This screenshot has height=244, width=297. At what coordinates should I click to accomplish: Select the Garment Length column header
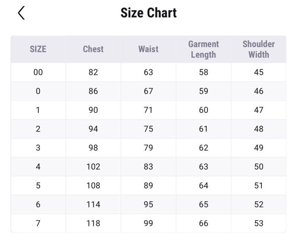(x=204, y=49)
